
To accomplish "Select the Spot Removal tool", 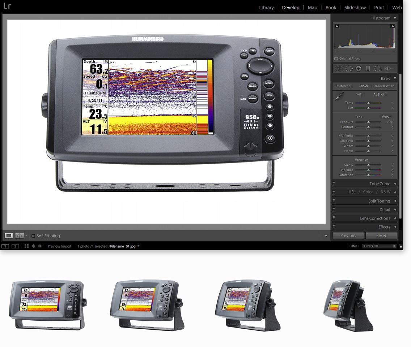I will click(x=349, y=69).
